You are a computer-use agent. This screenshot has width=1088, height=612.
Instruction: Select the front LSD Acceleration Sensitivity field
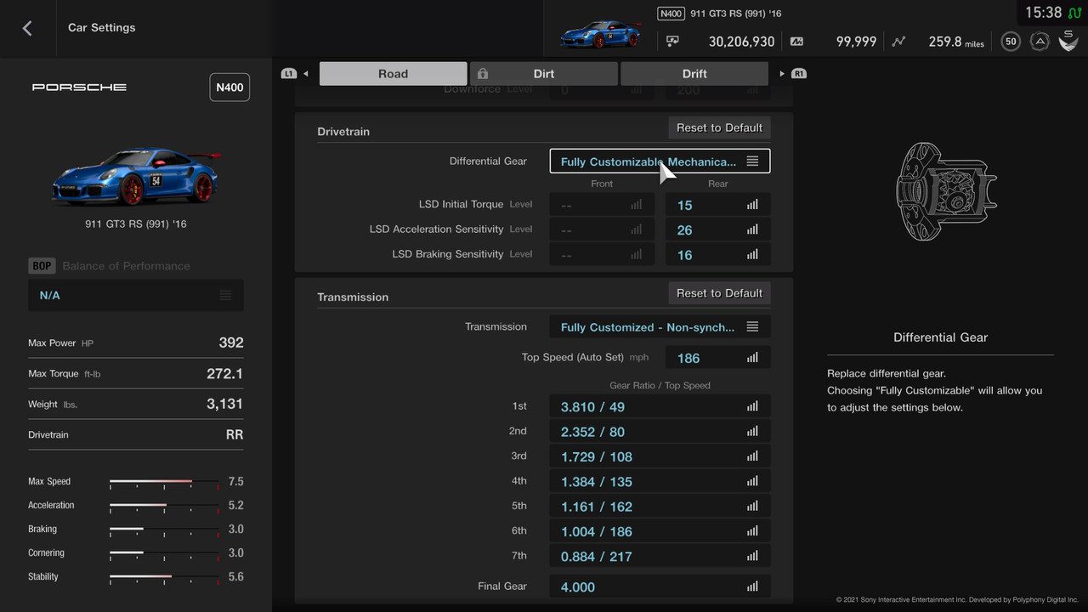coord(602,229)
